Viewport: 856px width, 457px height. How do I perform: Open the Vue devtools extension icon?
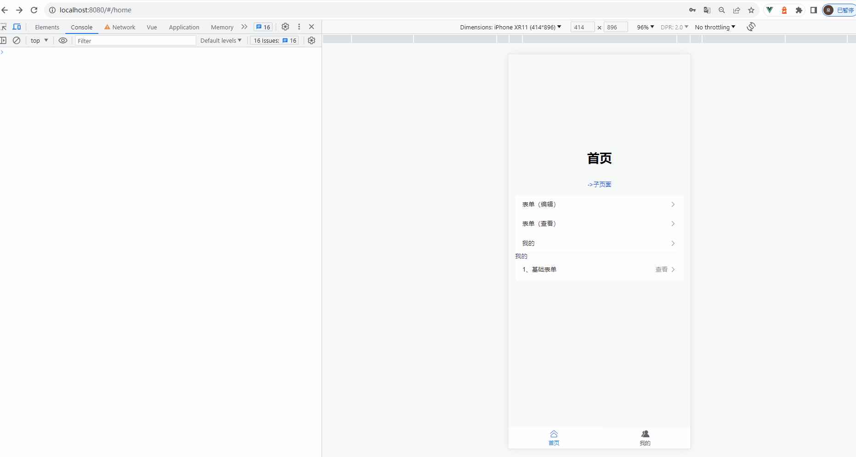(x=770, y=10)
